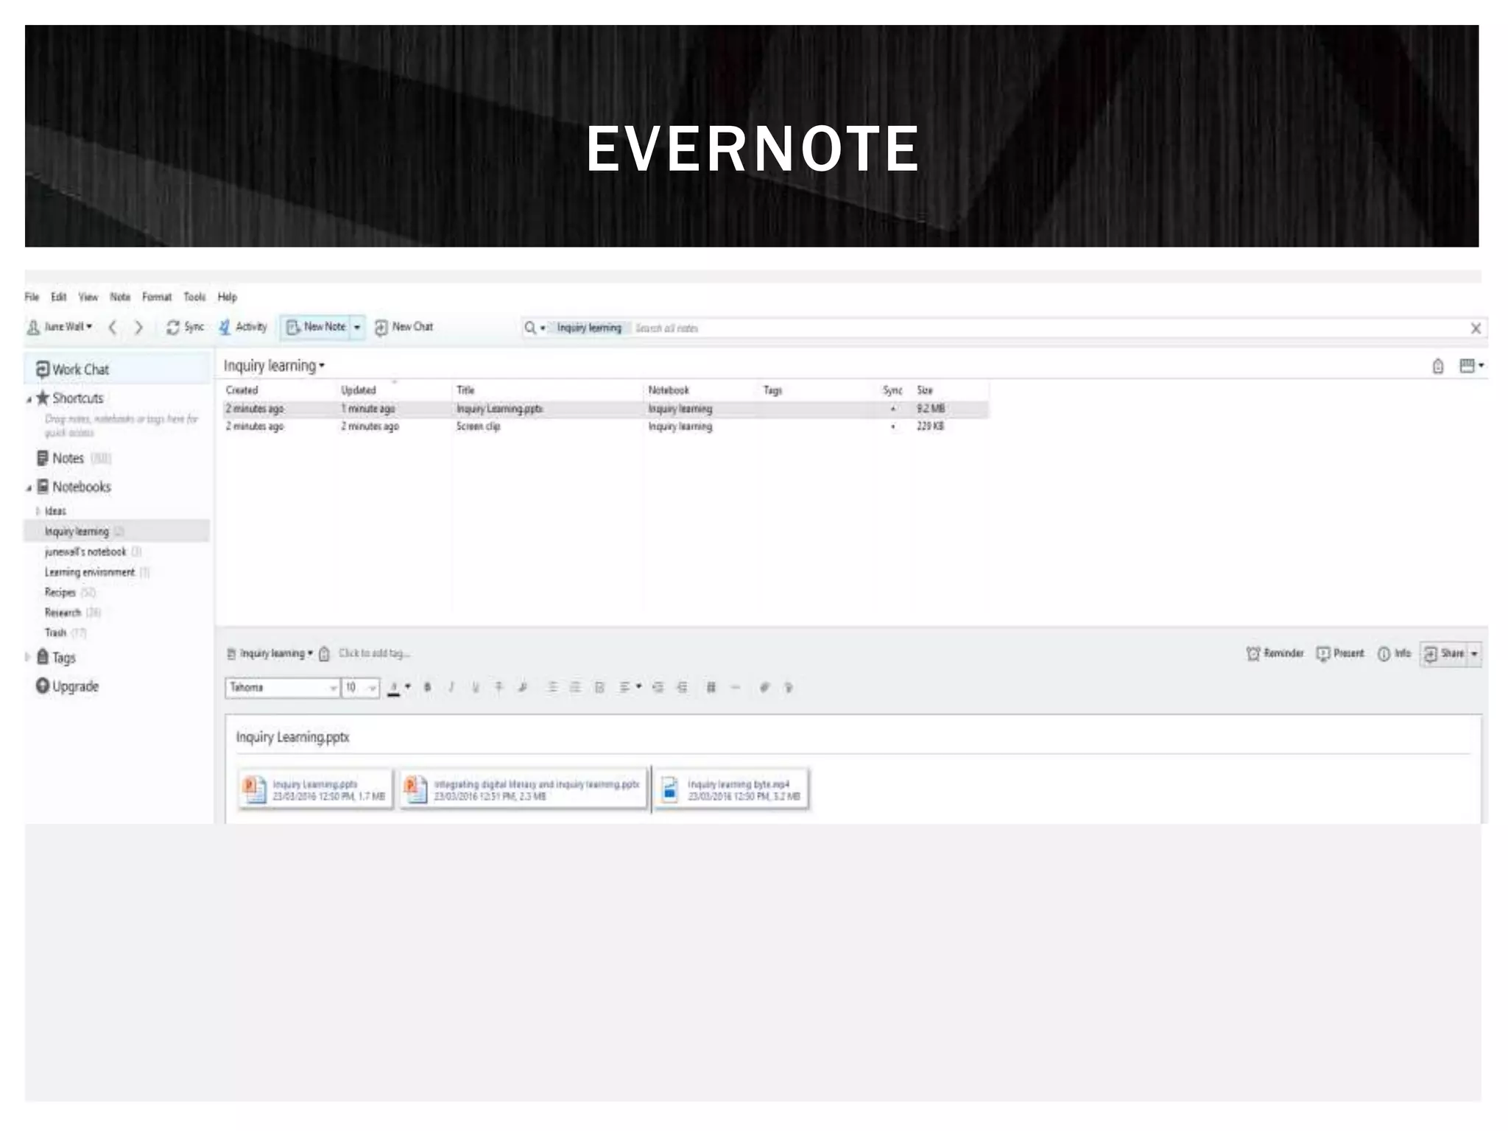The image size is (1508, 1131).
Task: Toggle underline formatting
Action: (475, 688)
